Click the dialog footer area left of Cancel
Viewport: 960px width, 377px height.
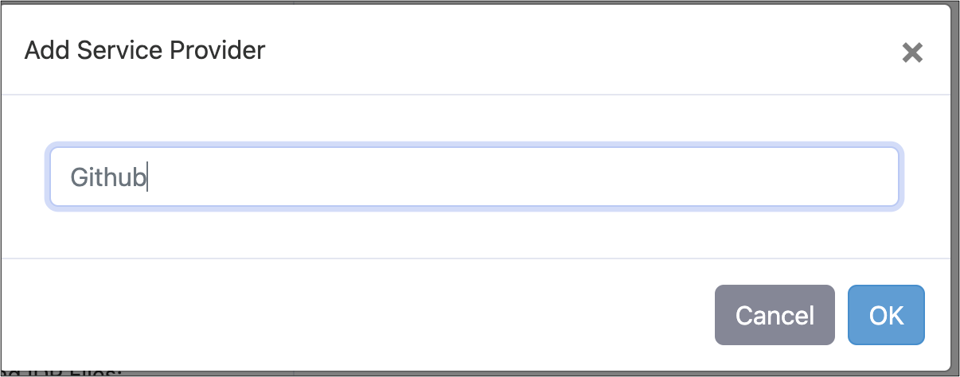(358, 315)
